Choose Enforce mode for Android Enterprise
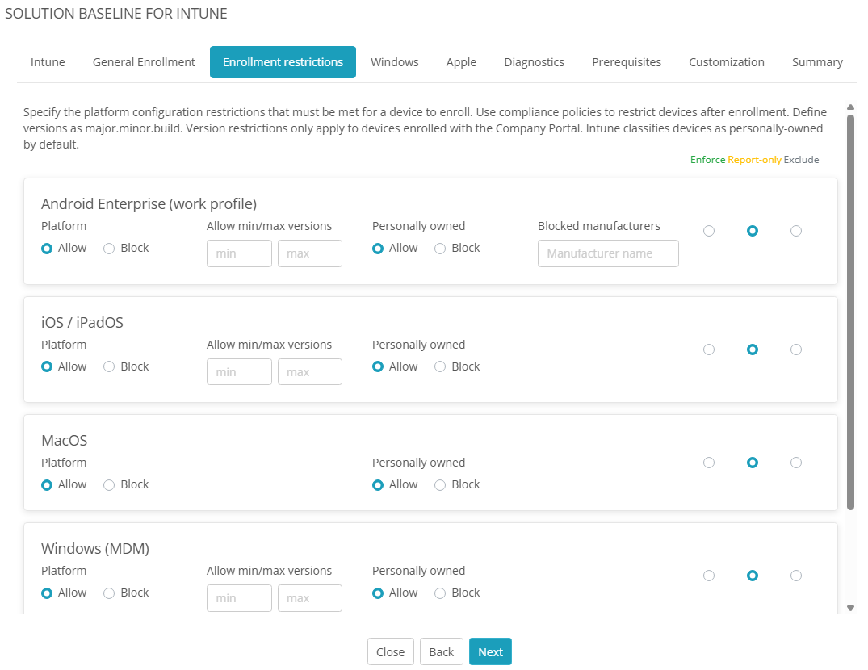 coord(709,231)
